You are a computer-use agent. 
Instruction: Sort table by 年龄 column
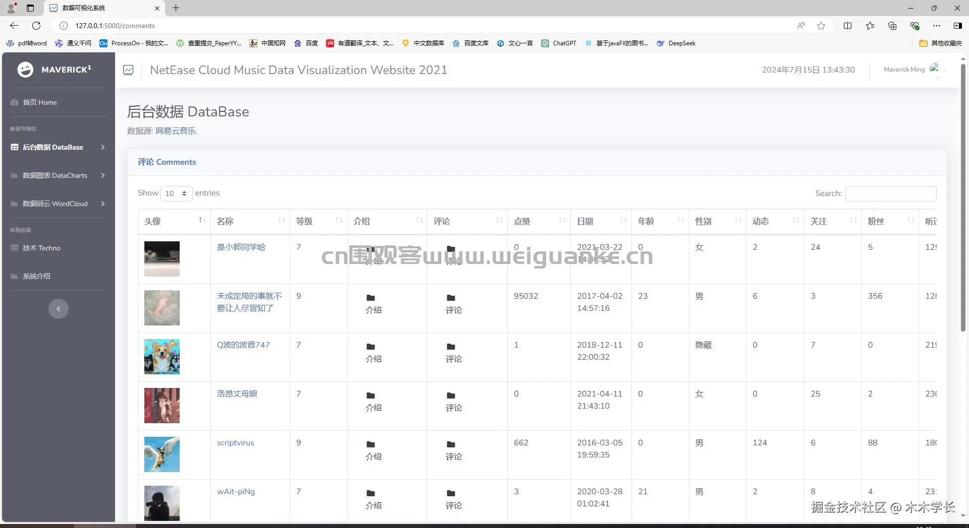(660, 221)
